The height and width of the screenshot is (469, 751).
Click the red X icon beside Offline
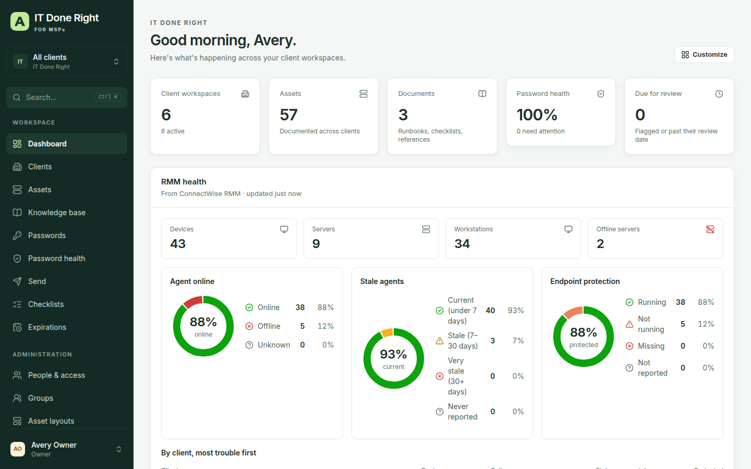pos(249,326)
